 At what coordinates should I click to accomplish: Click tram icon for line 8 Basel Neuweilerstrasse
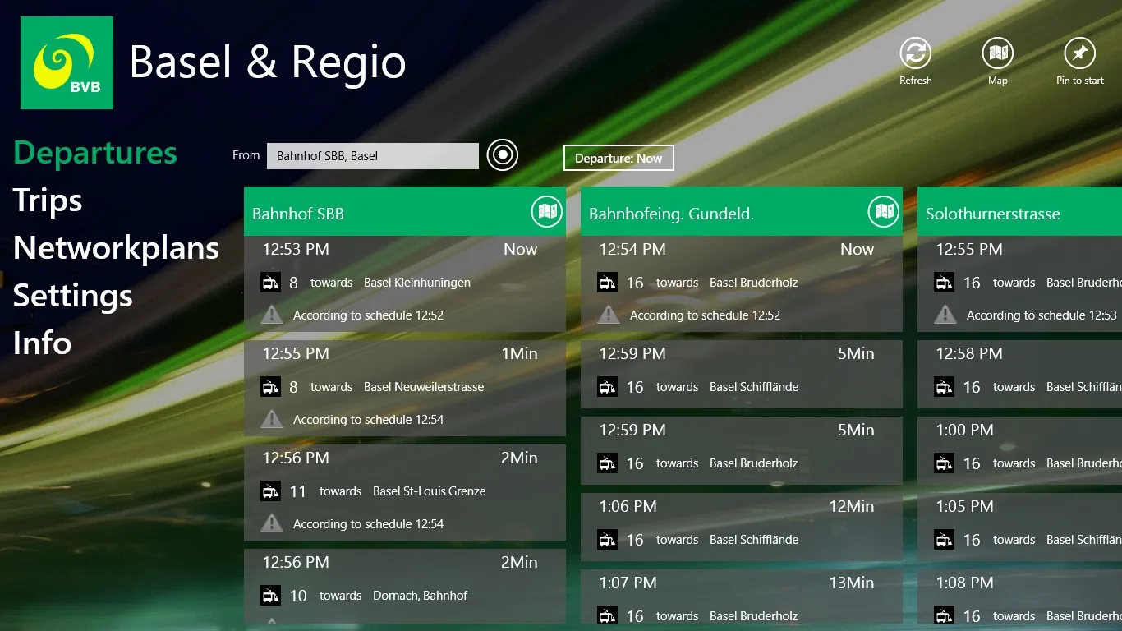270,387
